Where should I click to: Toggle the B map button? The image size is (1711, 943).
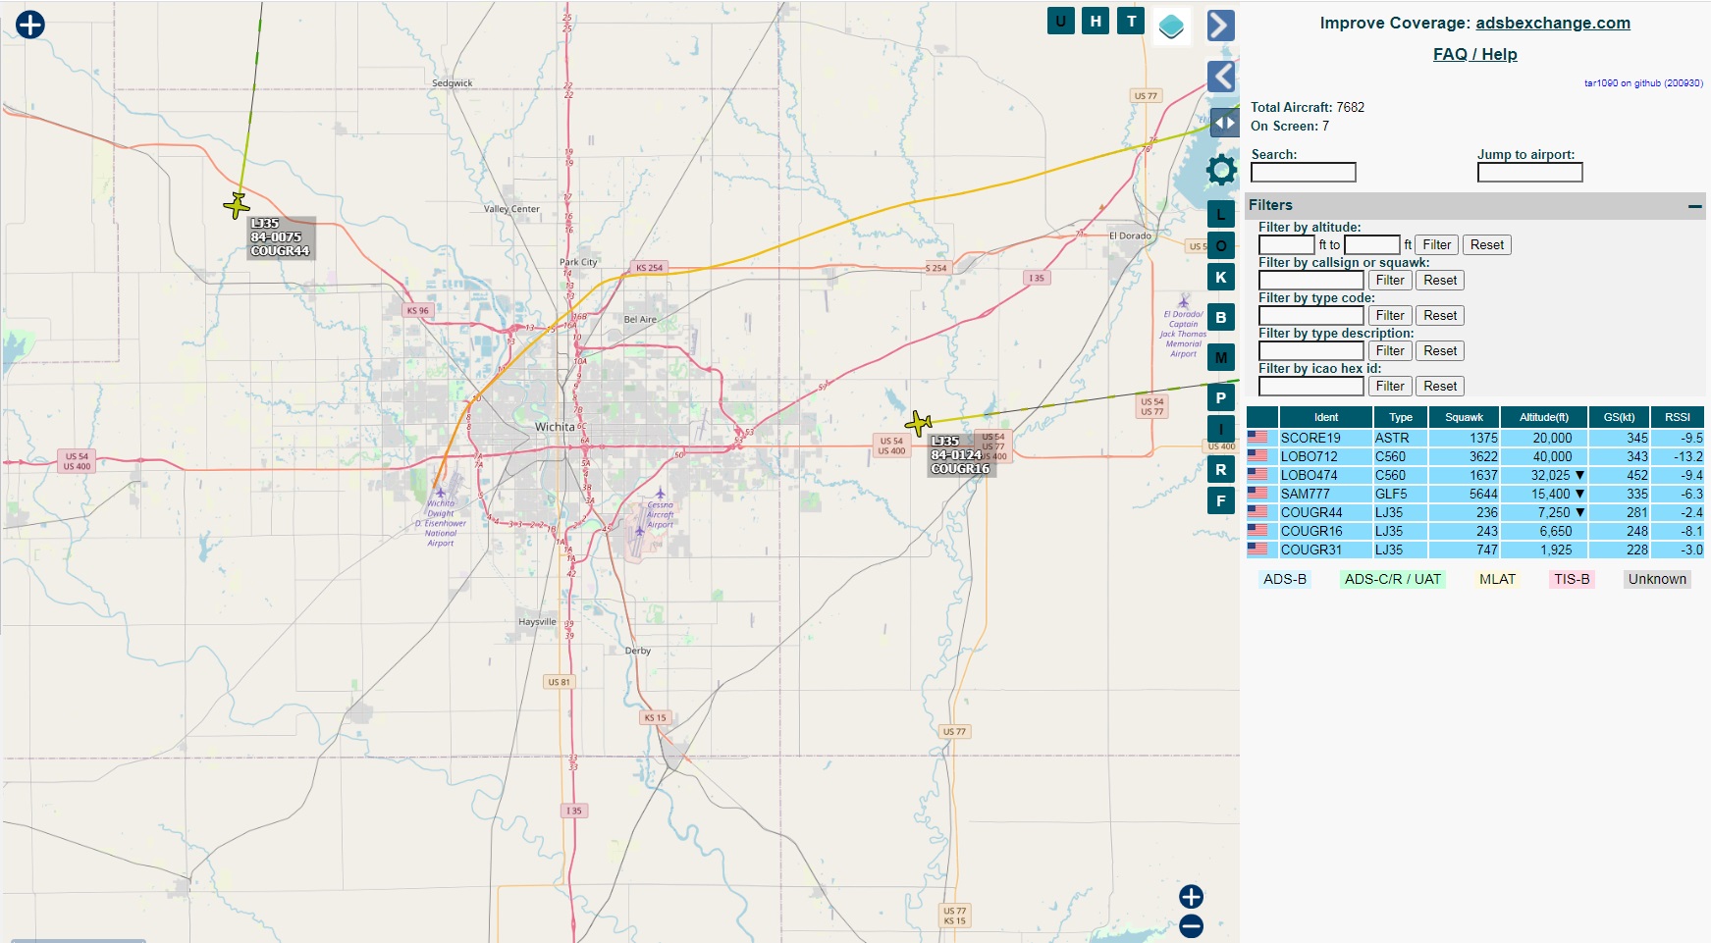pyautogui.click(x=1221, y=318)
